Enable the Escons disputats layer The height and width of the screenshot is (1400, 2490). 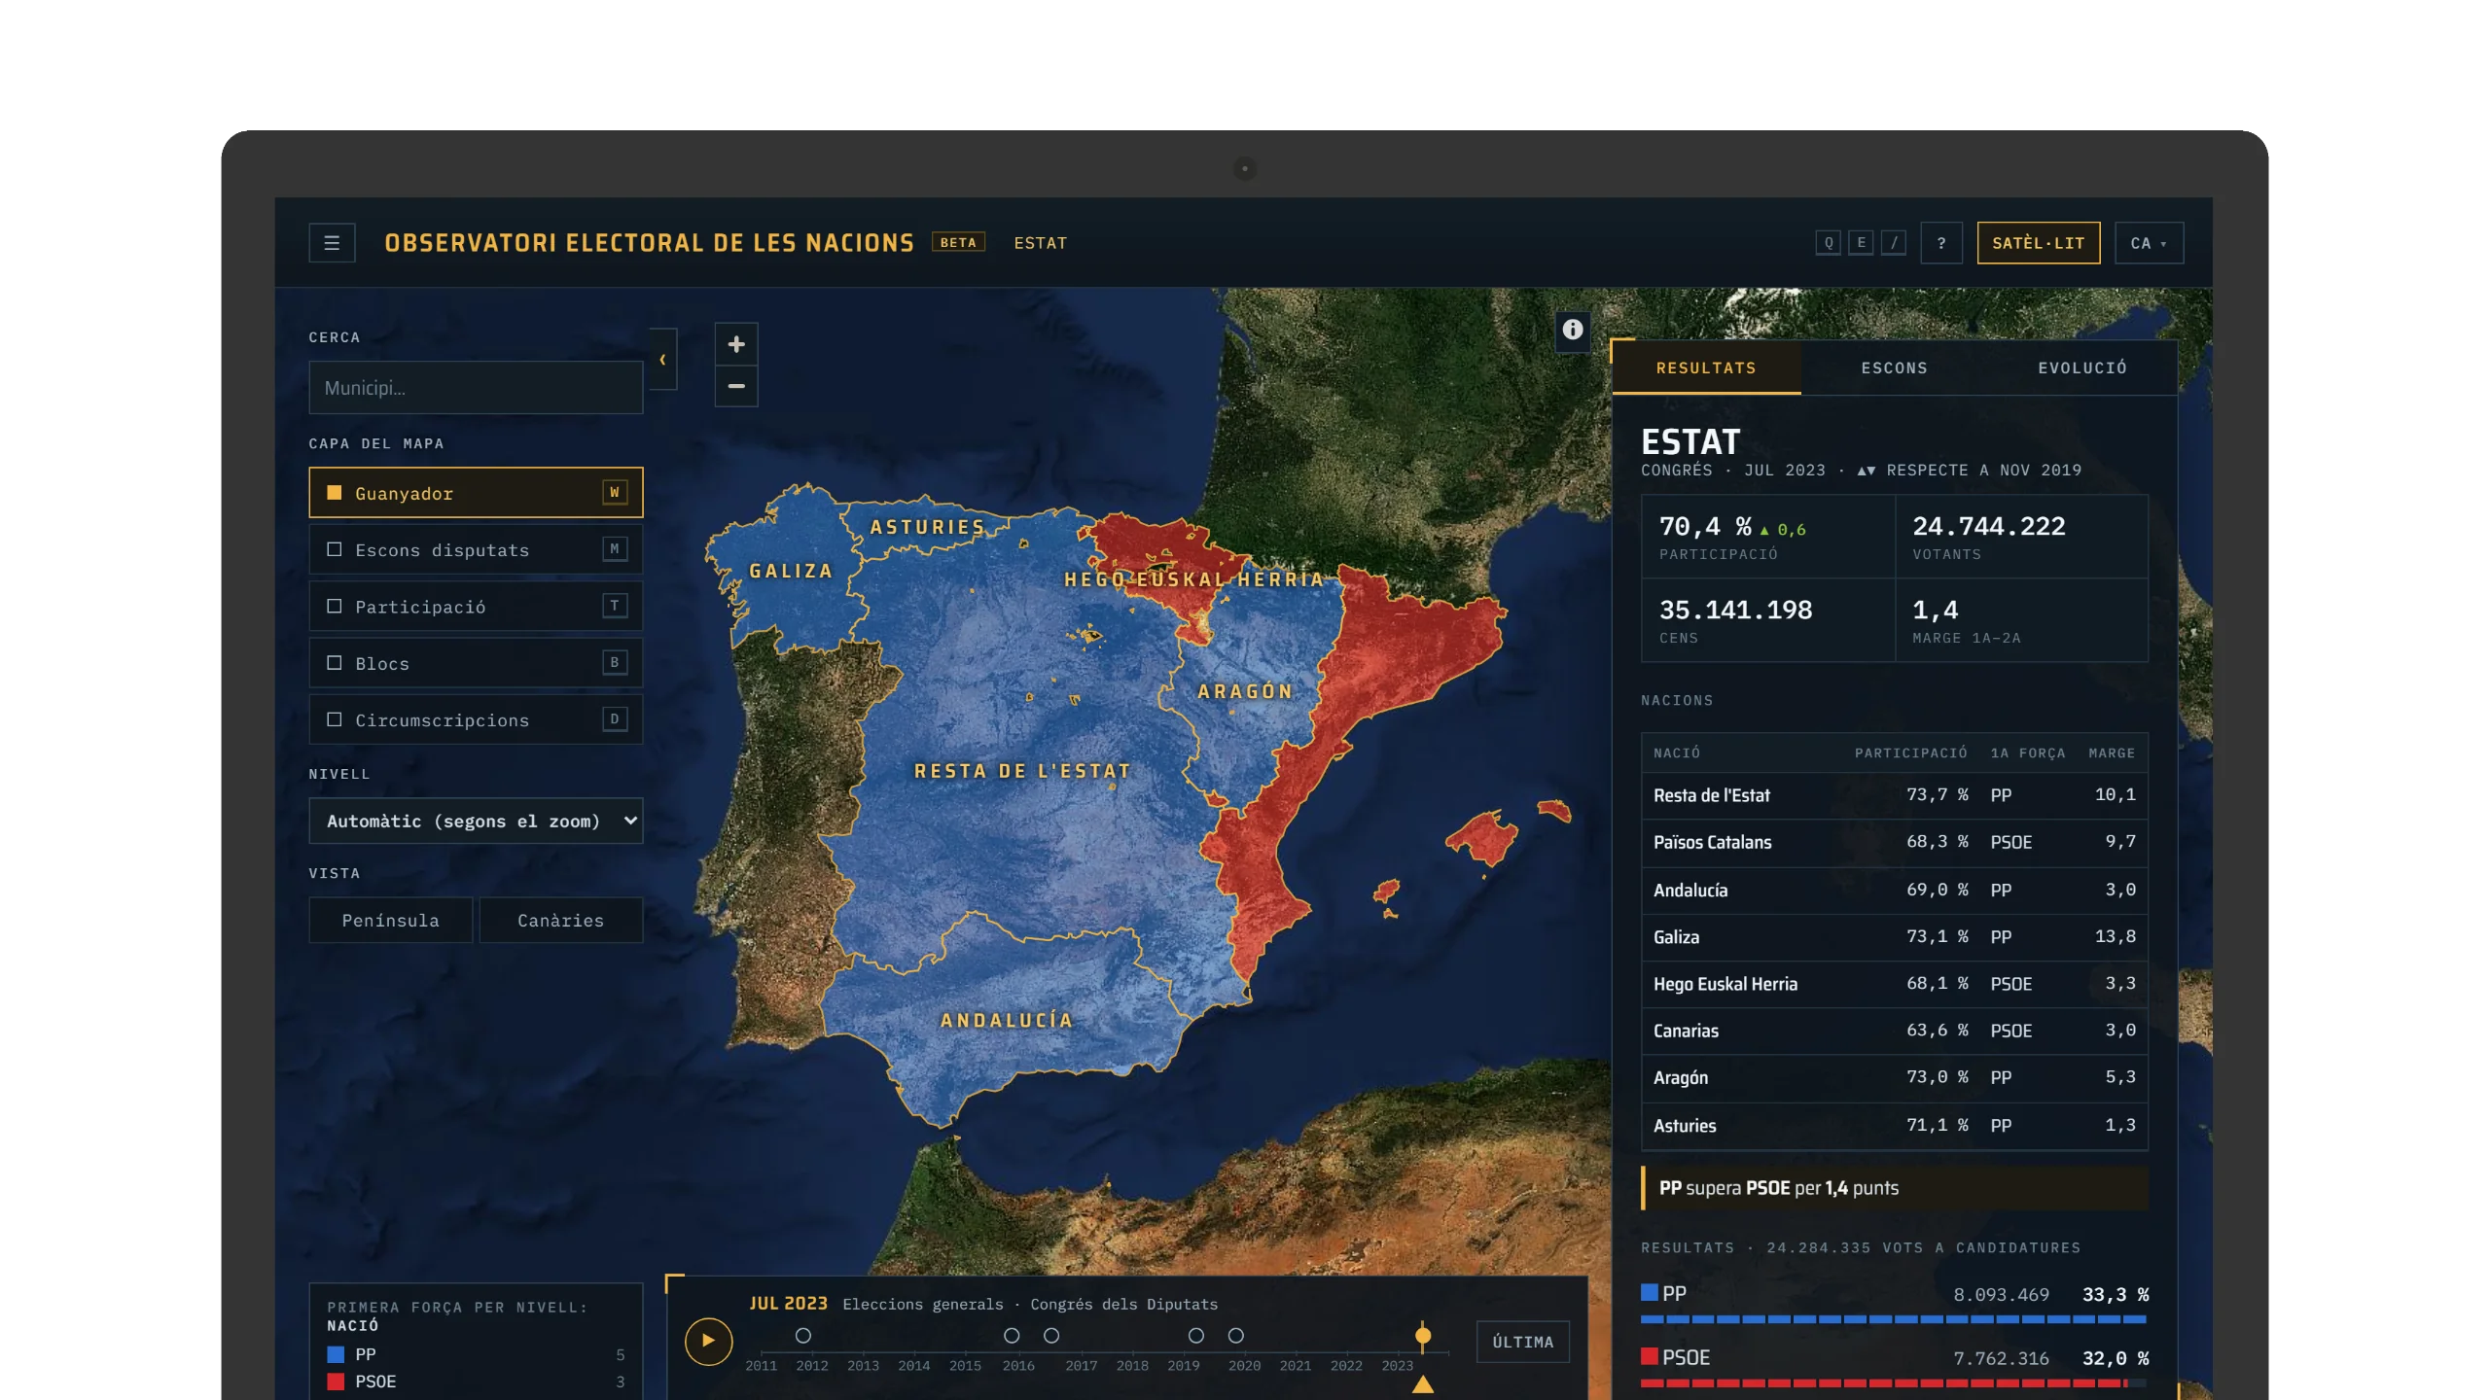[476, 549]
